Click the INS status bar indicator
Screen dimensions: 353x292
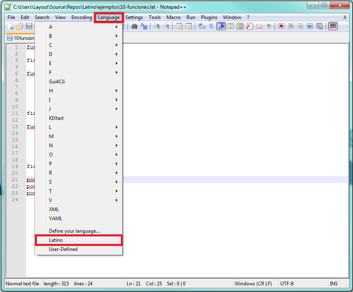pyautogui.click(x=333, y=284)
